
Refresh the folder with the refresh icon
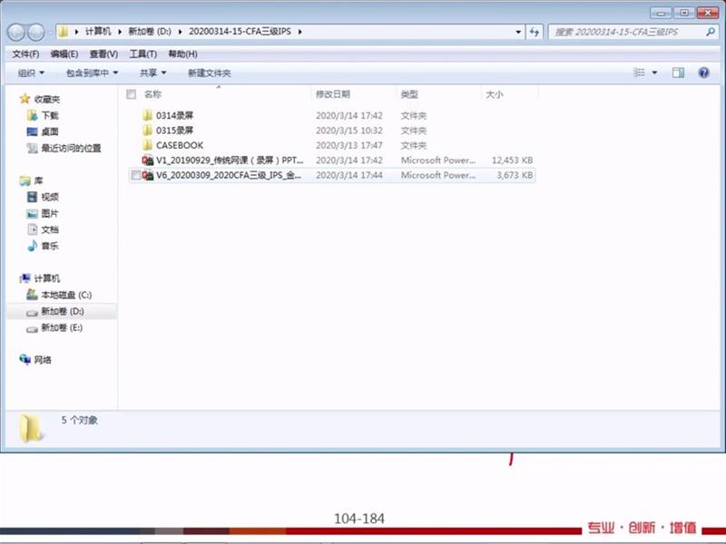point(535,32)
